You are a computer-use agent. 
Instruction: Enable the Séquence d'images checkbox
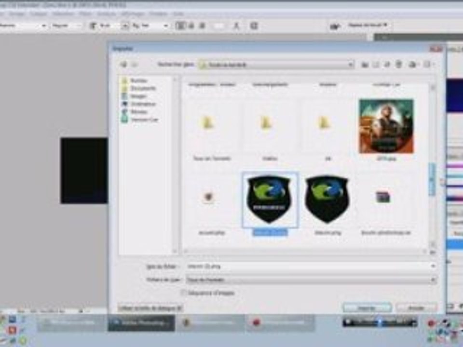[183, 293]
